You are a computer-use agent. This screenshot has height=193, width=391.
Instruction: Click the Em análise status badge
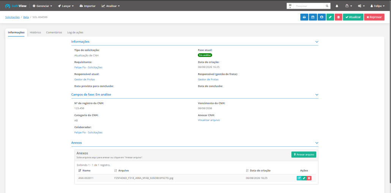click(205, 55)
